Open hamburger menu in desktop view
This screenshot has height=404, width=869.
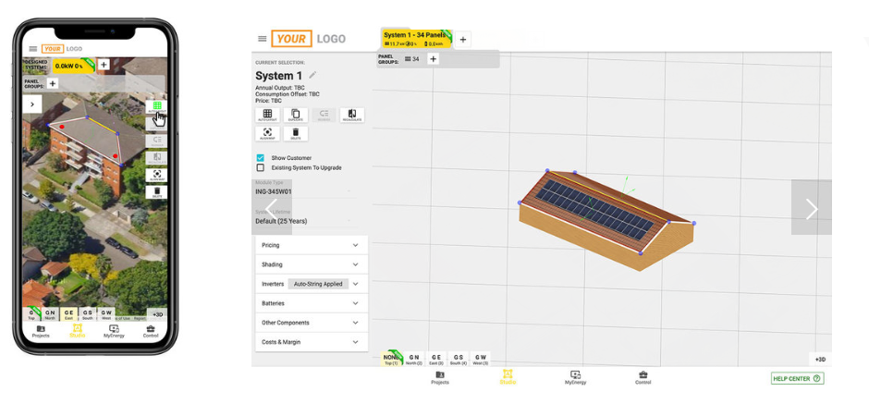click(x=263, y=39)
